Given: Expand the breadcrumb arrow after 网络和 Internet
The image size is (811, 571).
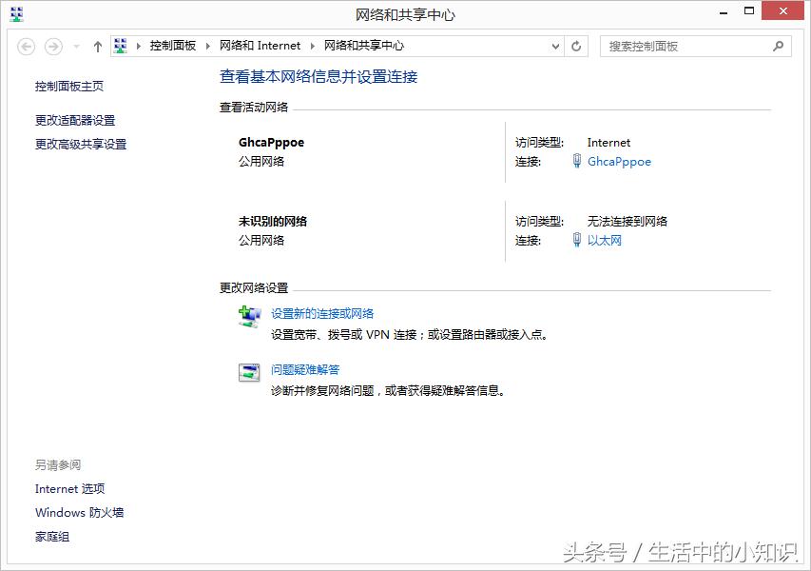Looking at the screenshot, I should tap(311, 45).
